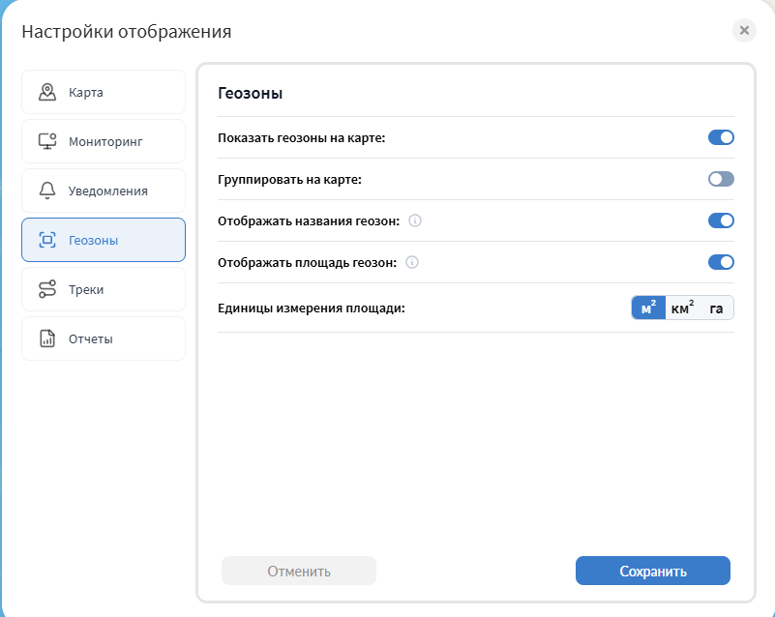This screenshot has width=775, height=617.
Task: Toggle Отображать названия геозон switch
Action: coord(721,220)
